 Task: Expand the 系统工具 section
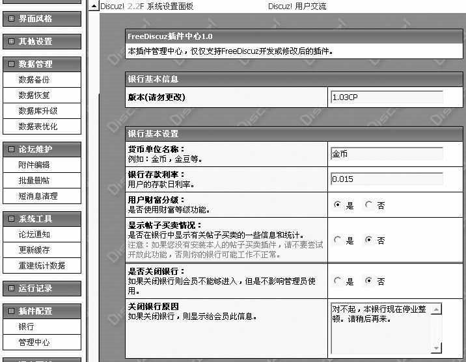coord(11,219)
